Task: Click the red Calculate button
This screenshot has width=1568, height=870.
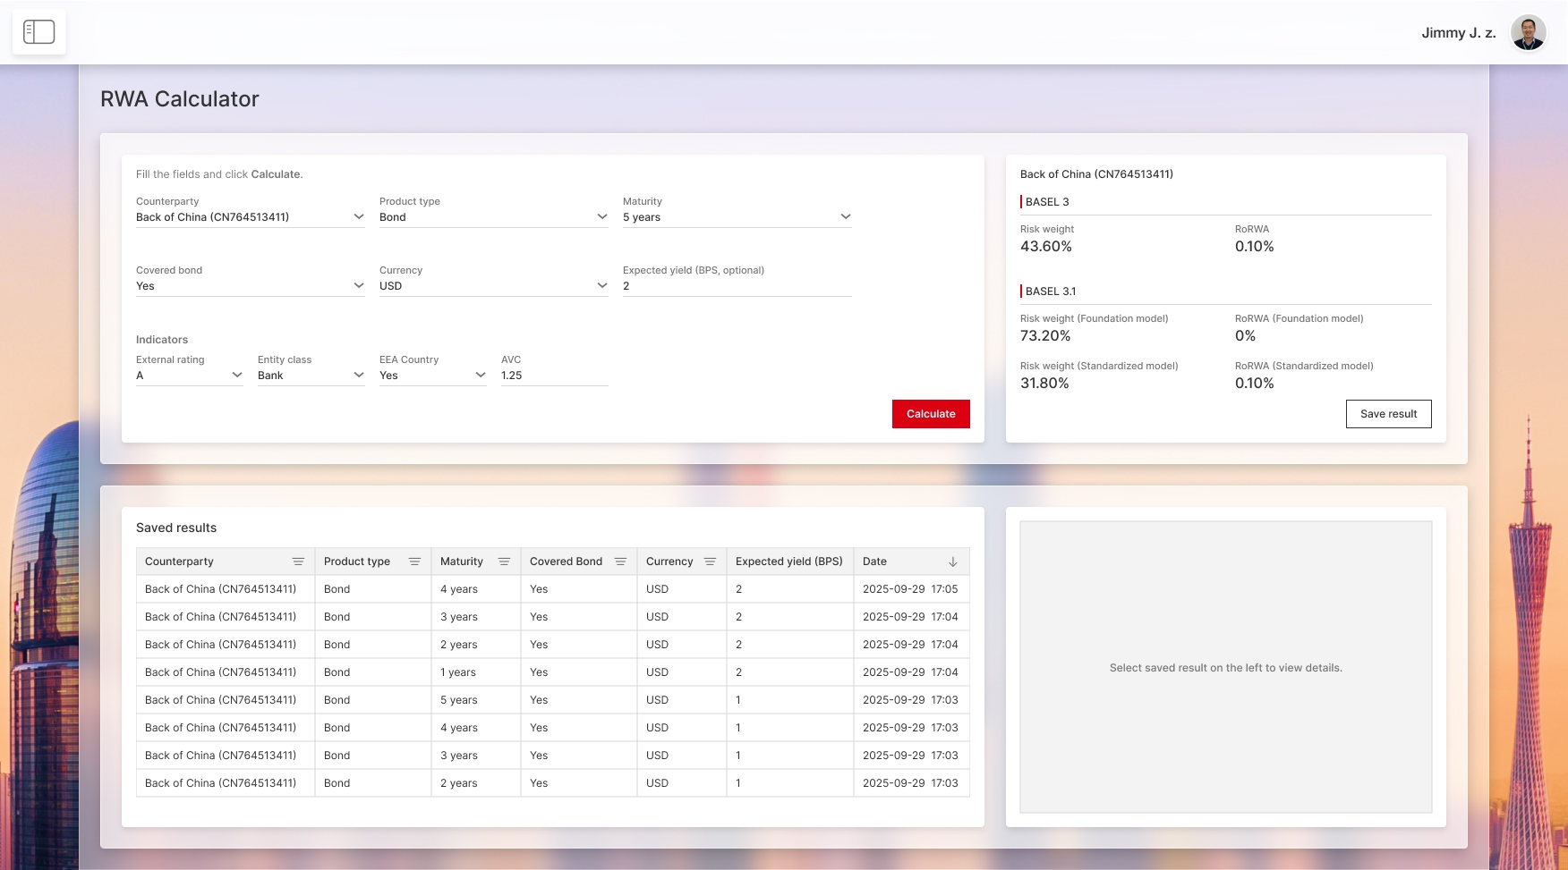Action: [931, 414]
